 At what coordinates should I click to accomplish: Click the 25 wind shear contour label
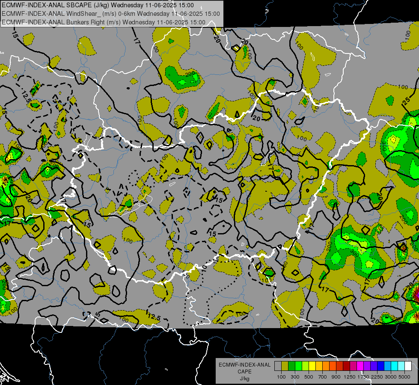406,101
